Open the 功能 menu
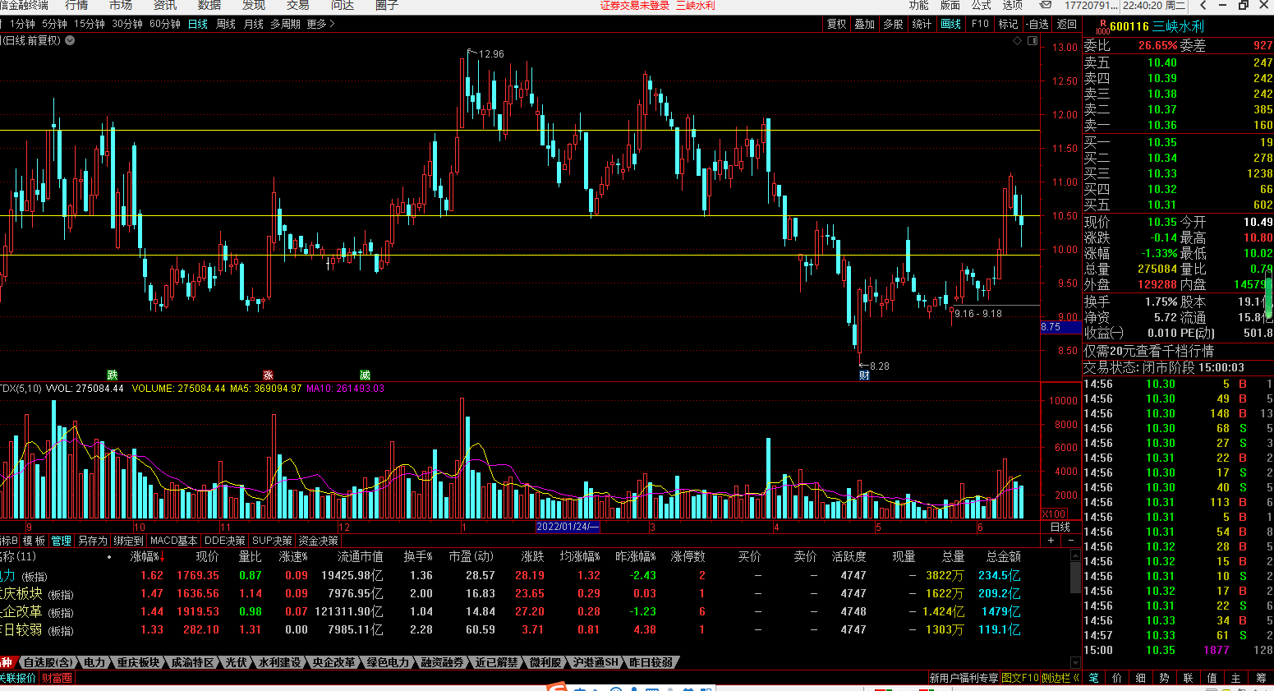This screenshot has height=691, width=1274. click(x=919, y=5)
